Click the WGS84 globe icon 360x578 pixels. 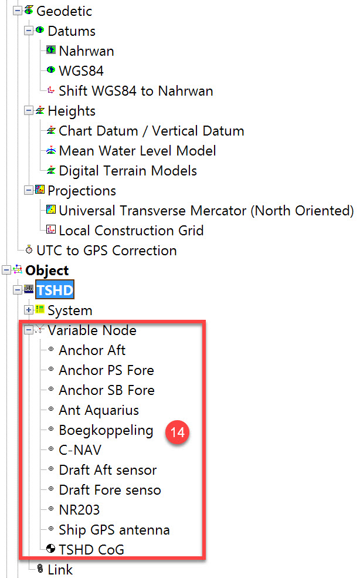coord(51,70)
